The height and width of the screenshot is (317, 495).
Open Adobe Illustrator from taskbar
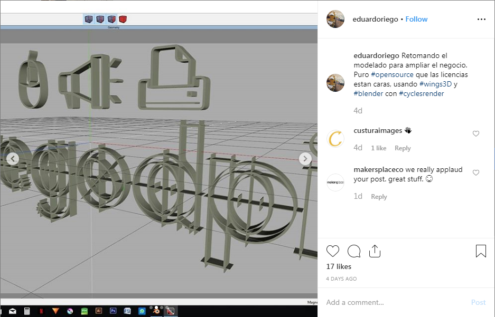(x=99, y=311)
